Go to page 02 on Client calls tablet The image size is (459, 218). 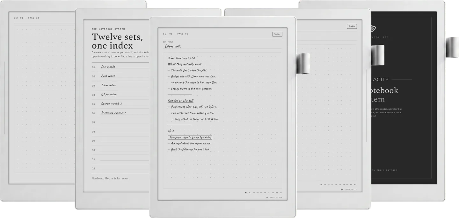tap(250, 193)
